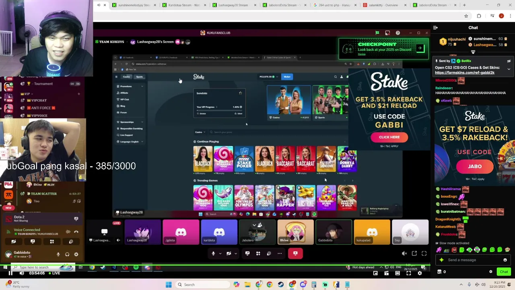The height and width of the screenshot is (290, 515).
Task: Open Checkpoint Discord banner arrow
Action: point(420,48)
